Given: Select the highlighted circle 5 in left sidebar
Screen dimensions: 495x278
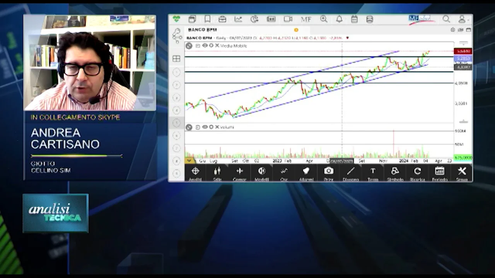Looking at the screenshot, I should click(177, 123).
